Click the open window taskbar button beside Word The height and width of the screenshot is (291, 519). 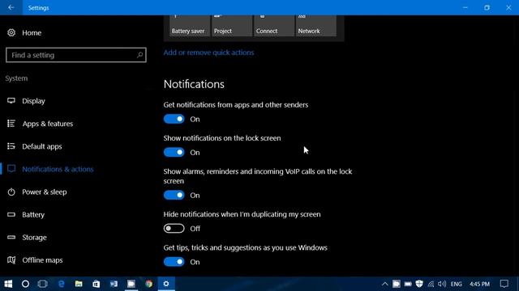pos(131,284)
